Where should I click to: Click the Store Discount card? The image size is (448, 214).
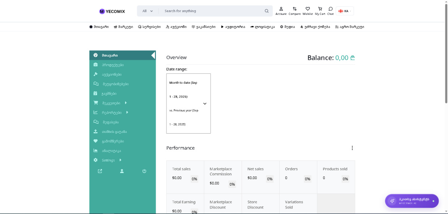tap(261, 204)
